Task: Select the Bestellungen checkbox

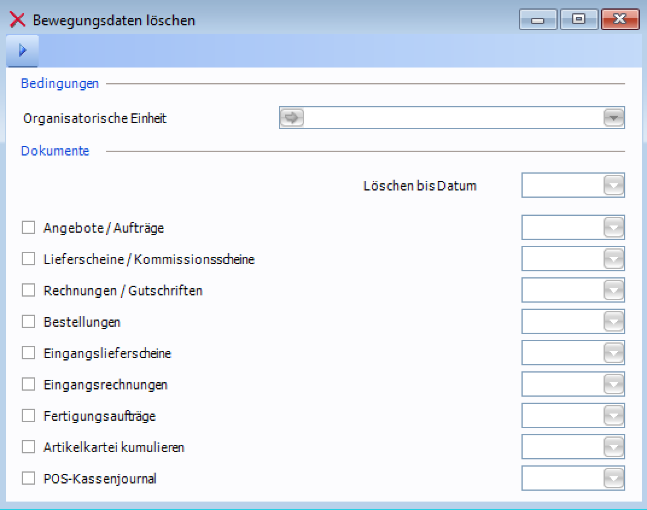Action: 28,322
